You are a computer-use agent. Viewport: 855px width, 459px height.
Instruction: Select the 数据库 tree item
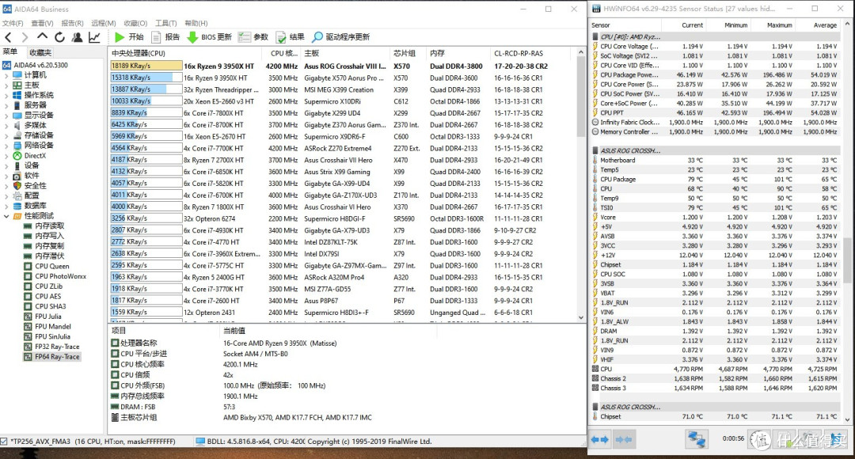coord(29,206)
